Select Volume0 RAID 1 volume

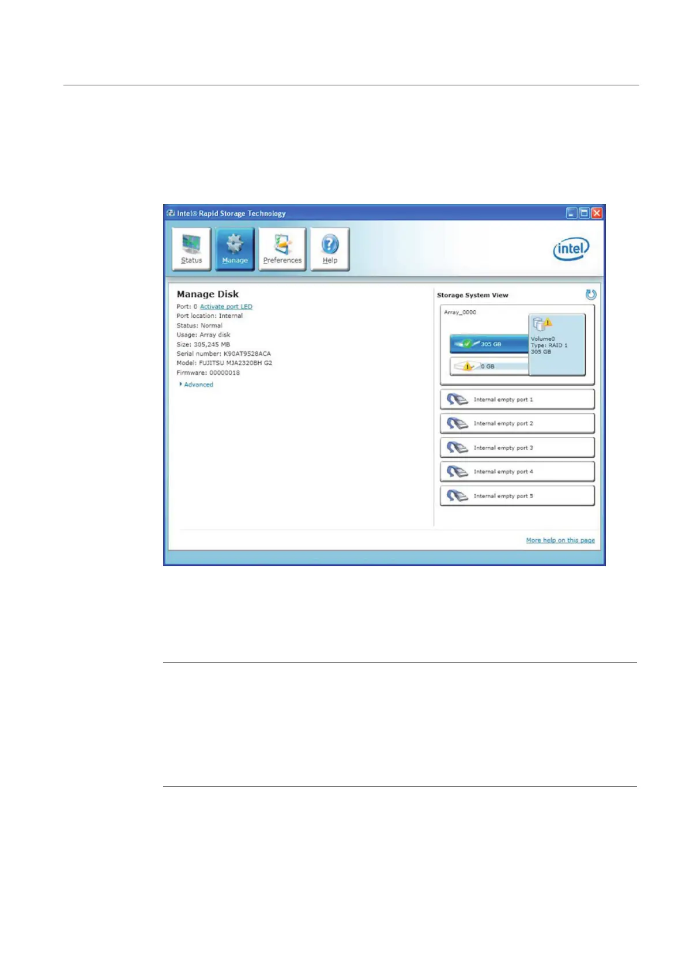point(557,345)
